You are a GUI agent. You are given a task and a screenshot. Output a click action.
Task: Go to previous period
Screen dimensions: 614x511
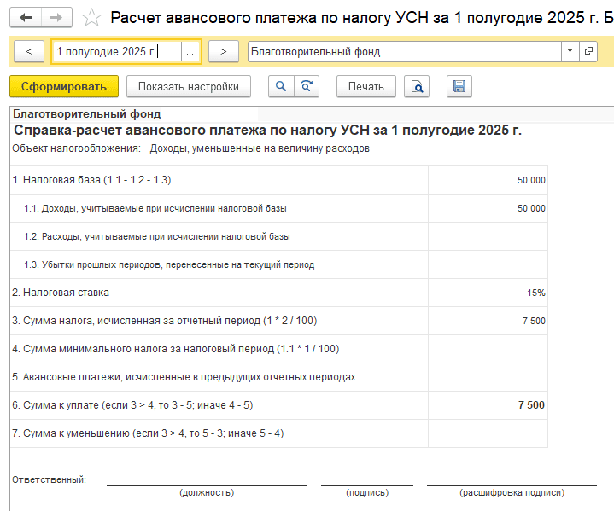[x=29, y=51]
